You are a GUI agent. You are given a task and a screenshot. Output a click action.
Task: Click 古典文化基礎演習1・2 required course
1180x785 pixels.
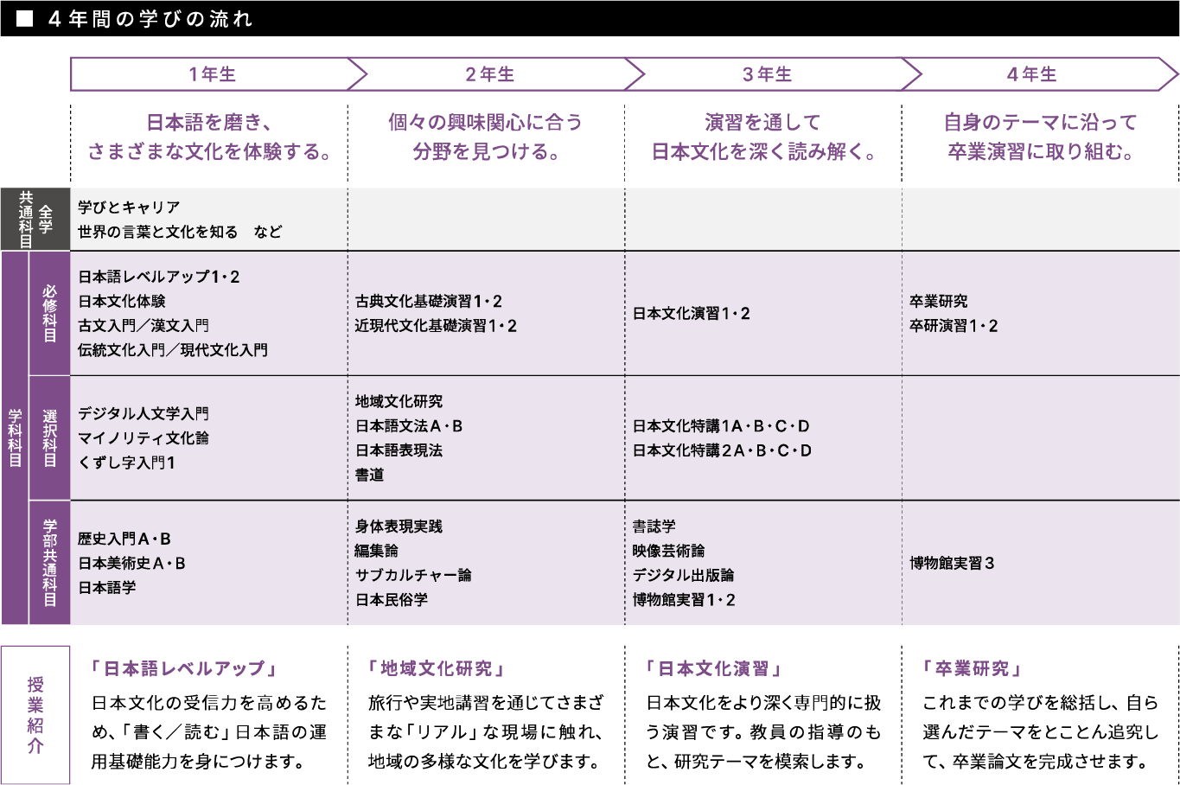tap(429, 302)
